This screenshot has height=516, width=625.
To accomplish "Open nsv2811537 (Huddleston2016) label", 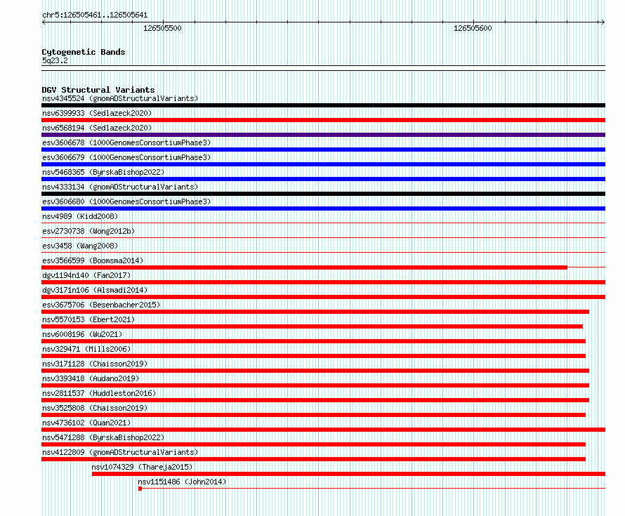I will [99, 393].
